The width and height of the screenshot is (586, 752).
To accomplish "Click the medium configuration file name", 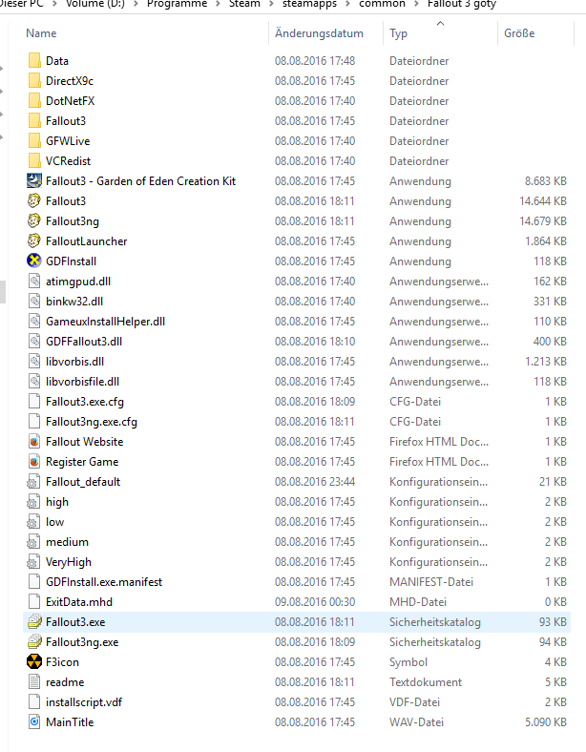I will [x=67, y=542].
